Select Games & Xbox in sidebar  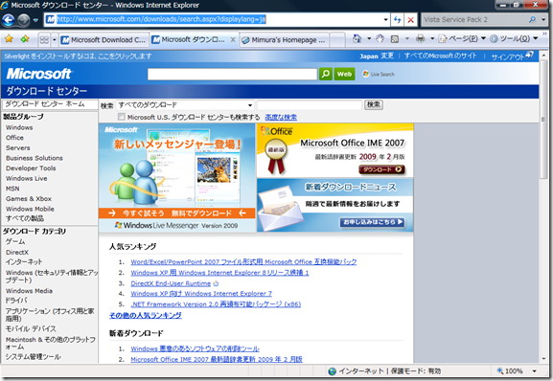coord(29,198)
